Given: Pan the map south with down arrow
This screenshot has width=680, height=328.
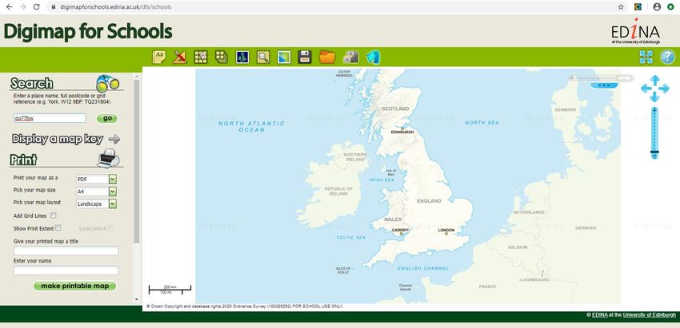Looking at the screenshot, I should tap(655, 97).
